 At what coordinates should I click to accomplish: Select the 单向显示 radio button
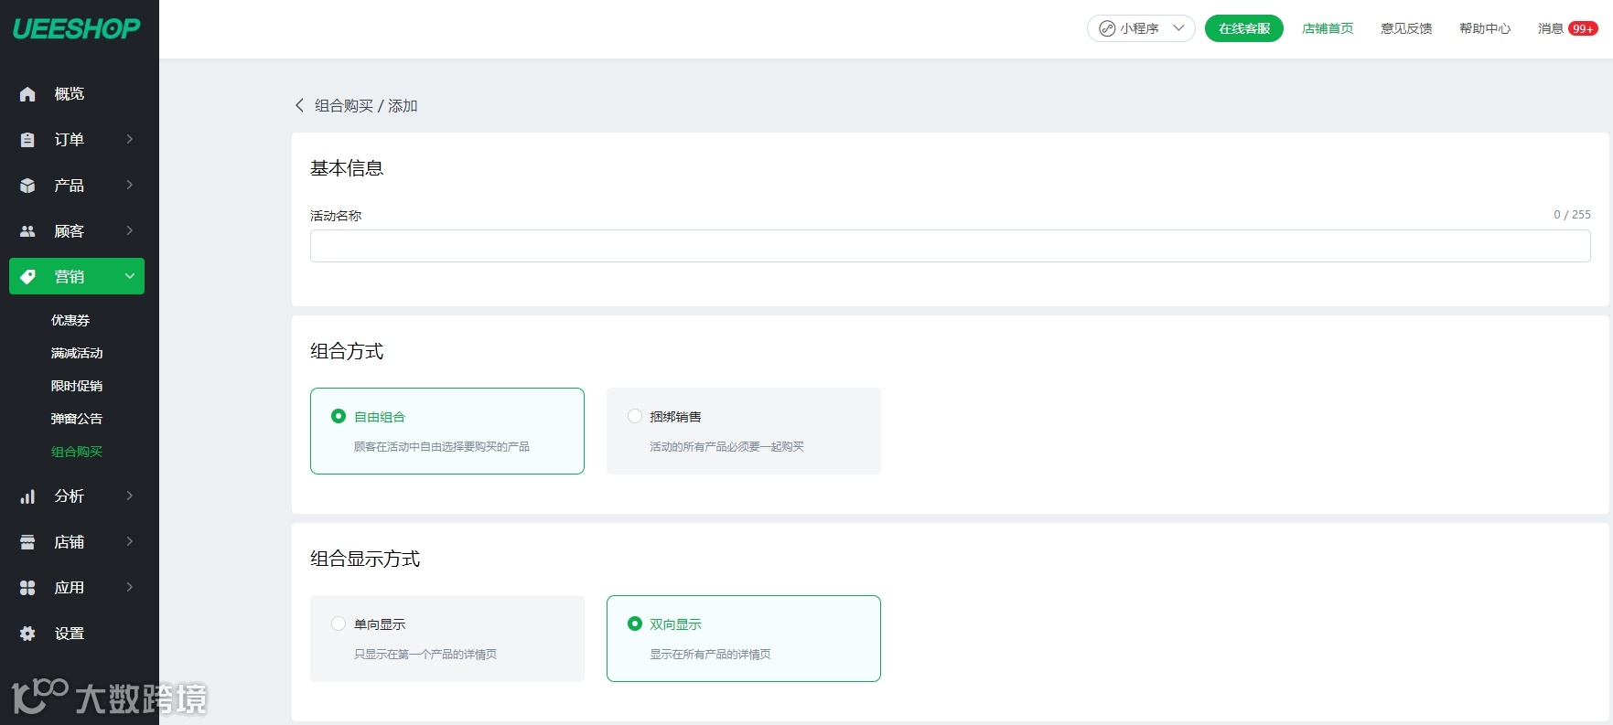coord(339,624)
